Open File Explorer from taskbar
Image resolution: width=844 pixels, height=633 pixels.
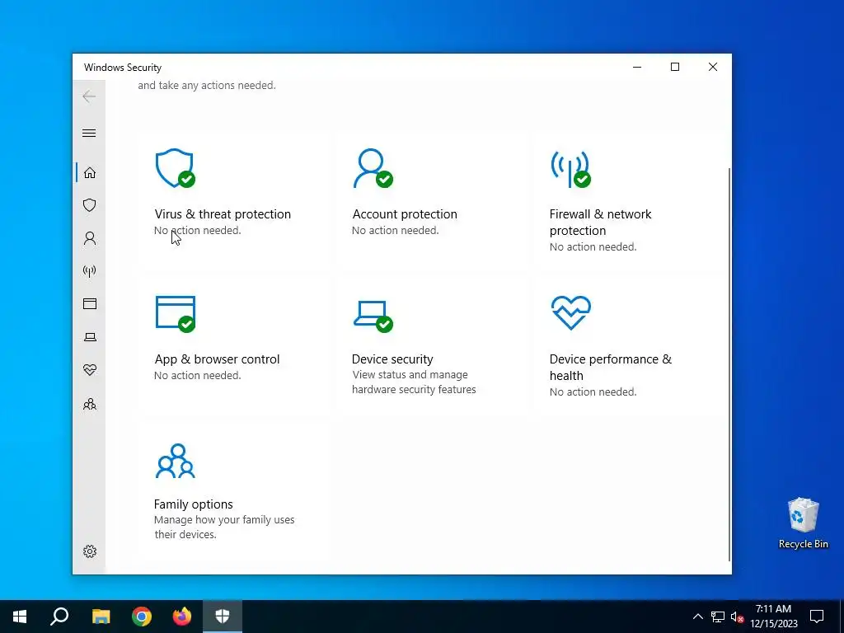101,617
